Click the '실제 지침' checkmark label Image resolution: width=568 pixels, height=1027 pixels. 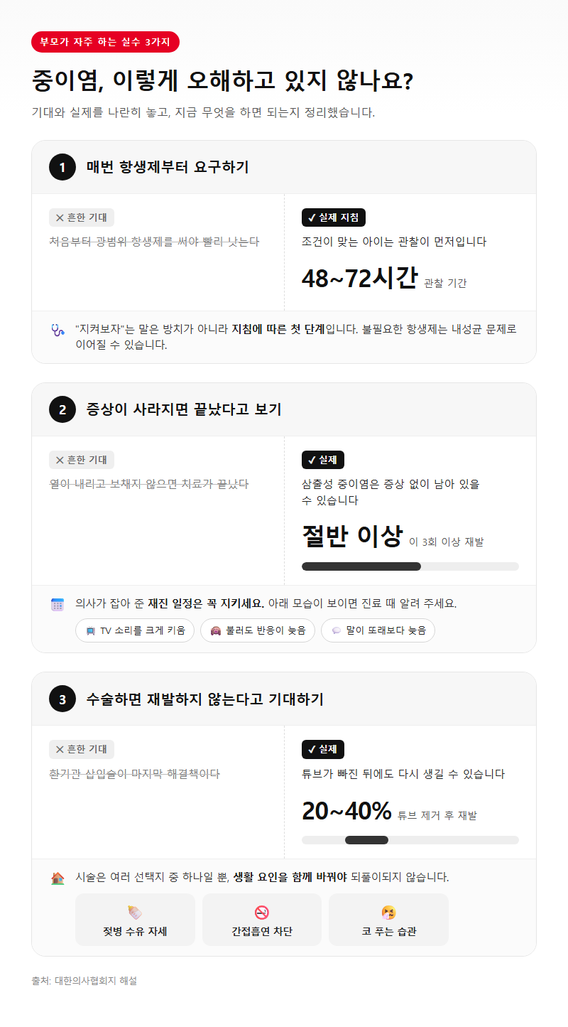tap(334, 217)
